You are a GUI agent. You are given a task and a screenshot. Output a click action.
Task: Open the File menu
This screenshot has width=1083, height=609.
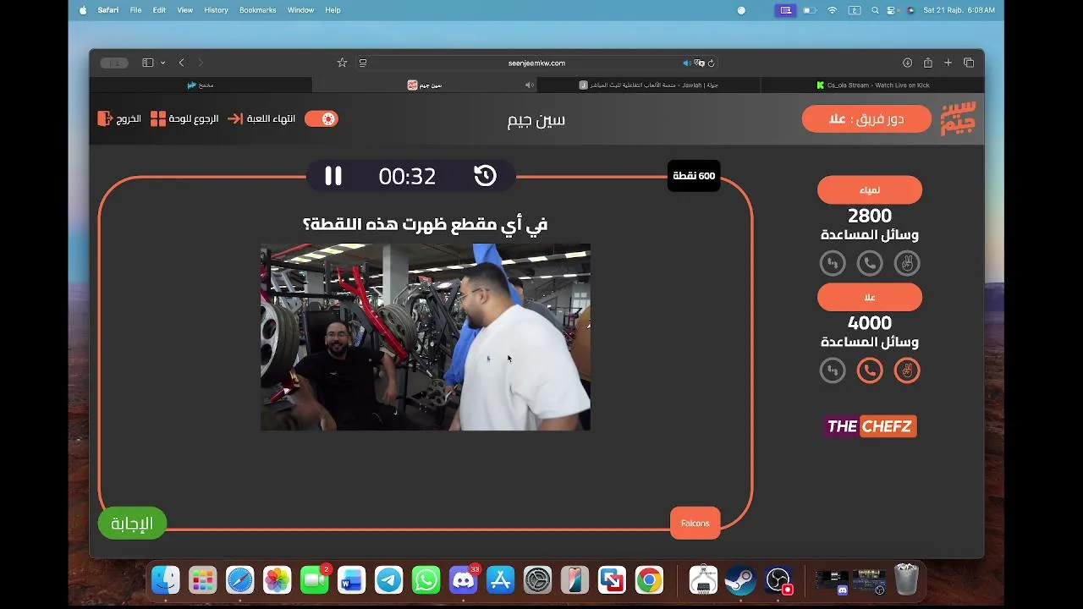tap(135, 10)
